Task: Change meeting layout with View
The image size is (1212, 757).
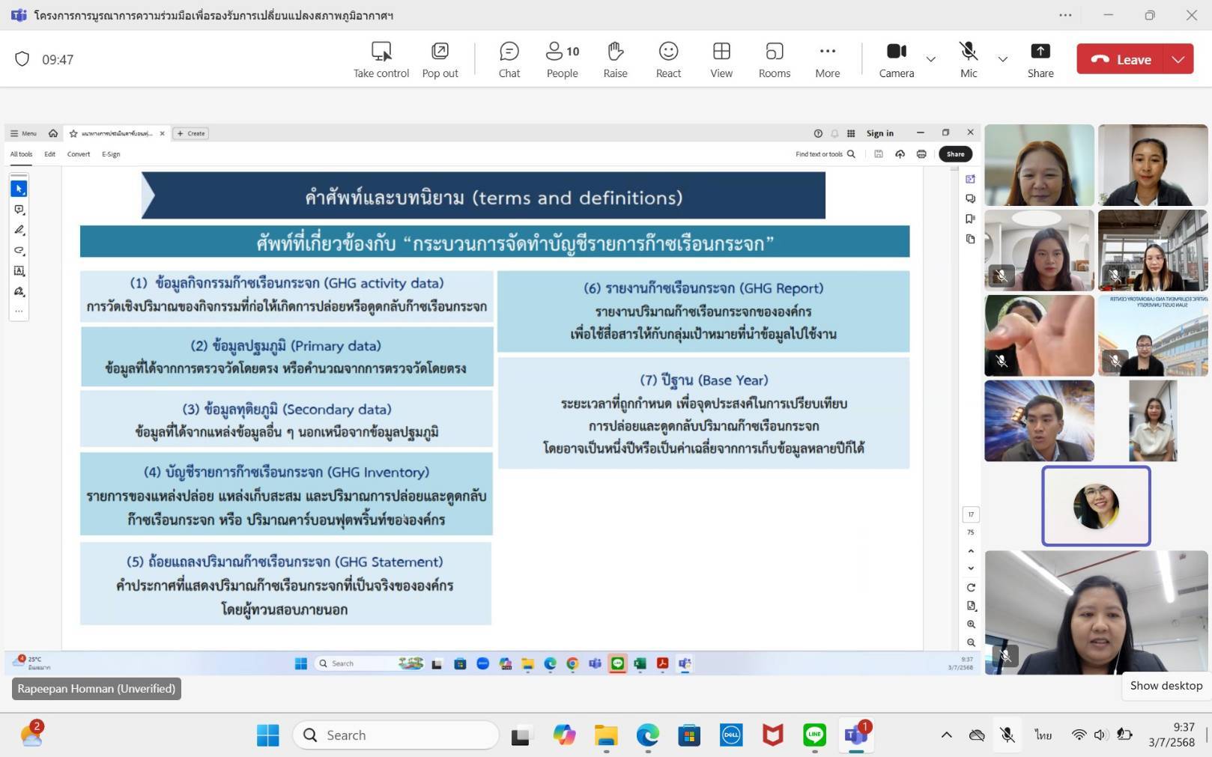Action: click(721, 59)
